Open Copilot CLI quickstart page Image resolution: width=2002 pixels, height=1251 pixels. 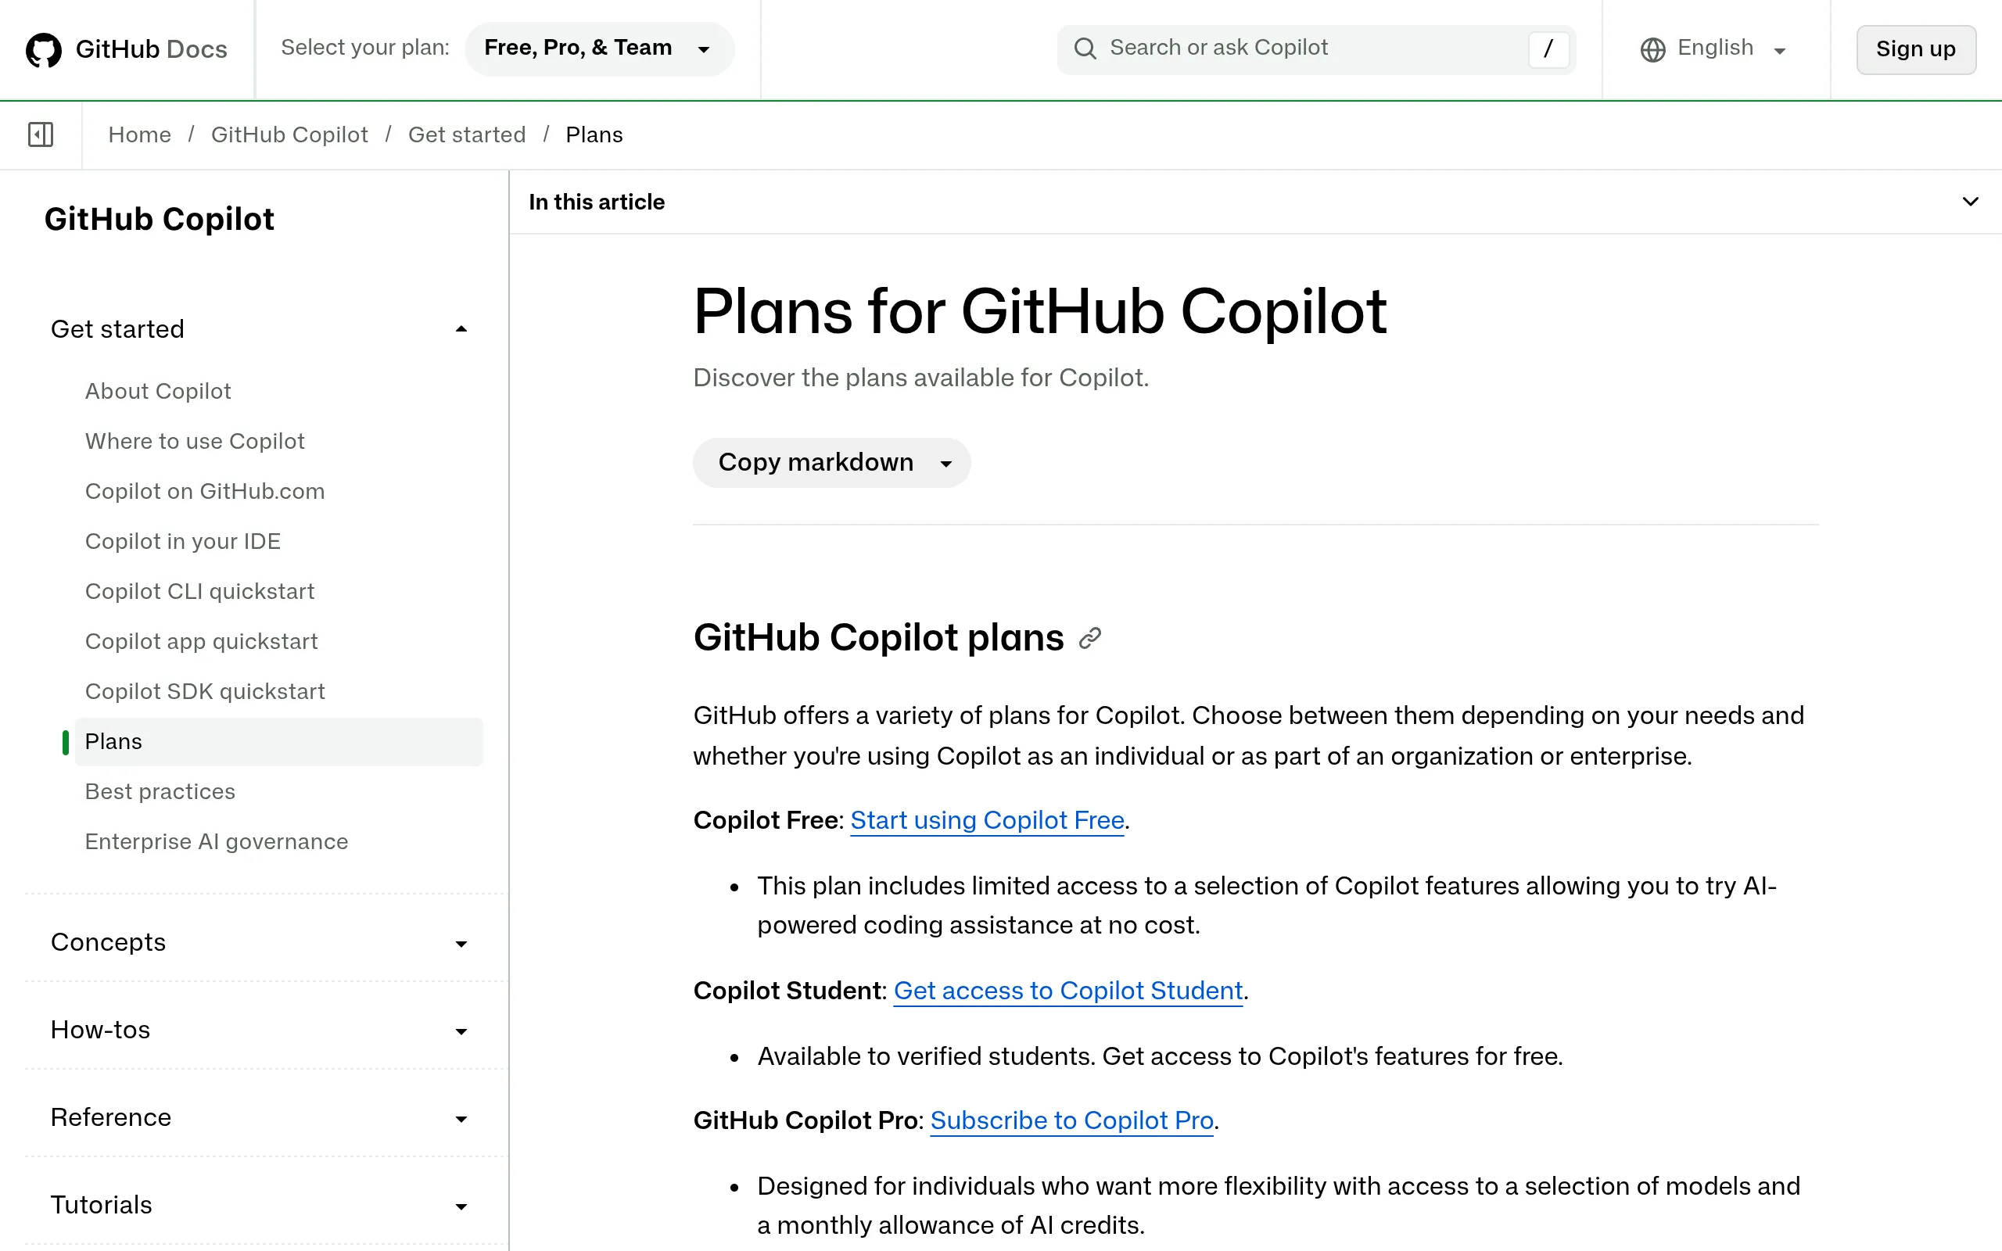pos(199,592)
